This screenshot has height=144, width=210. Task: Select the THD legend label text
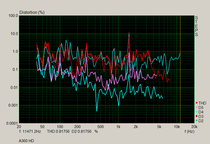tap(202, 103)
